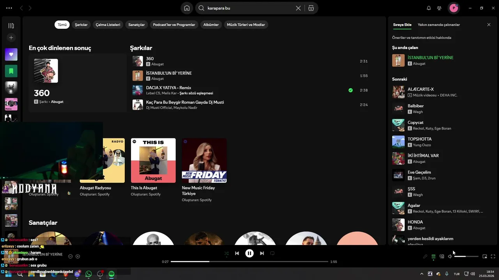Open Abugat artist link under top result

[x=57, y=101]
